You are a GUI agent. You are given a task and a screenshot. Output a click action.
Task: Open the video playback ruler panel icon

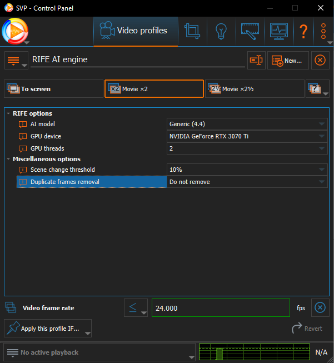pyautogui.click(x=250, y=31)
